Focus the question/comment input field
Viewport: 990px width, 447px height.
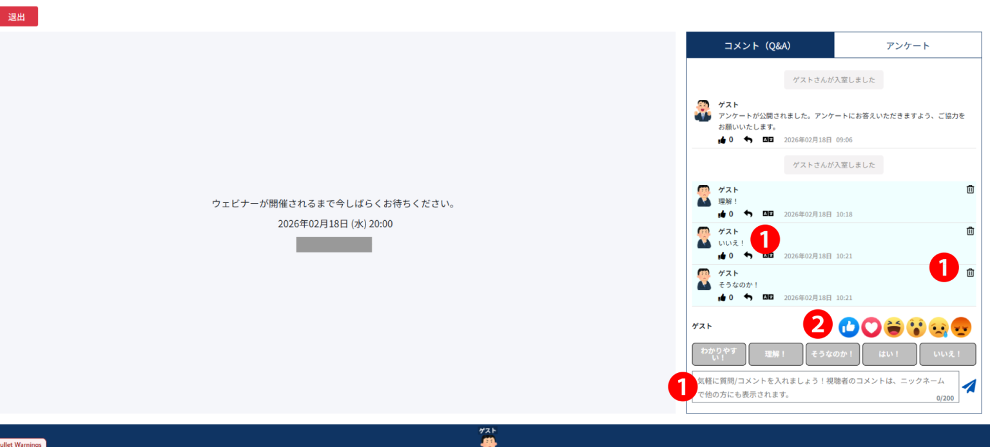[825, 386]
